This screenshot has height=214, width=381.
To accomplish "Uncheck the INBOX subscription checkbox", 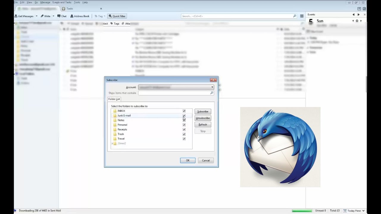I will [184, 111].
